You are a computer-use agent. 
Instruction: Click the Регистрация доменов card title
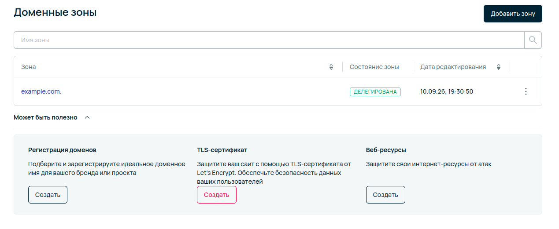pyautogui.click(x=62, y=150)
